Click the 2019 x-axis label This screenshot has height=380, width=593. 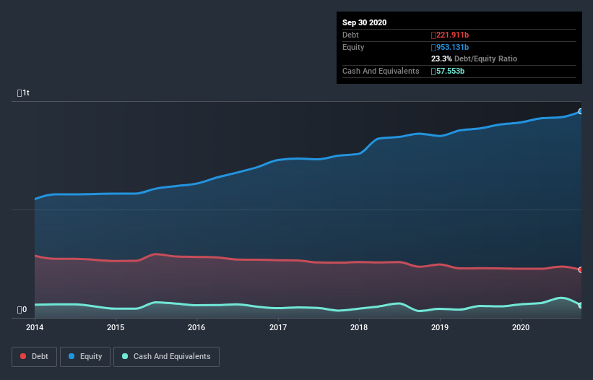point(440,327)
